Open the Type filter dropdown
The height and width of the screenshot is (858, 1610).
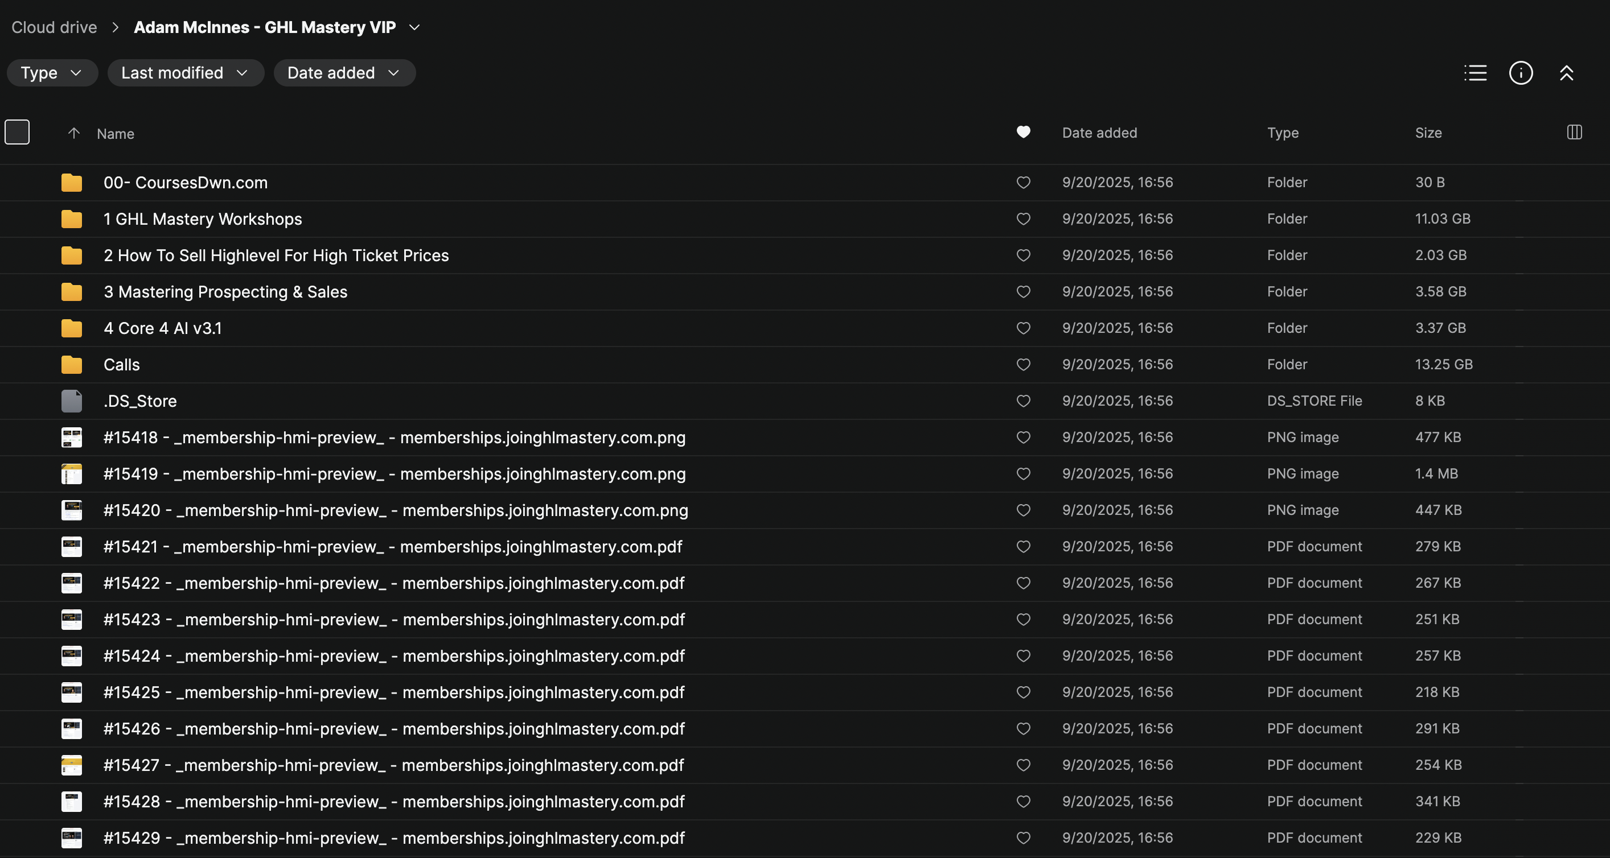pos(52,73)
